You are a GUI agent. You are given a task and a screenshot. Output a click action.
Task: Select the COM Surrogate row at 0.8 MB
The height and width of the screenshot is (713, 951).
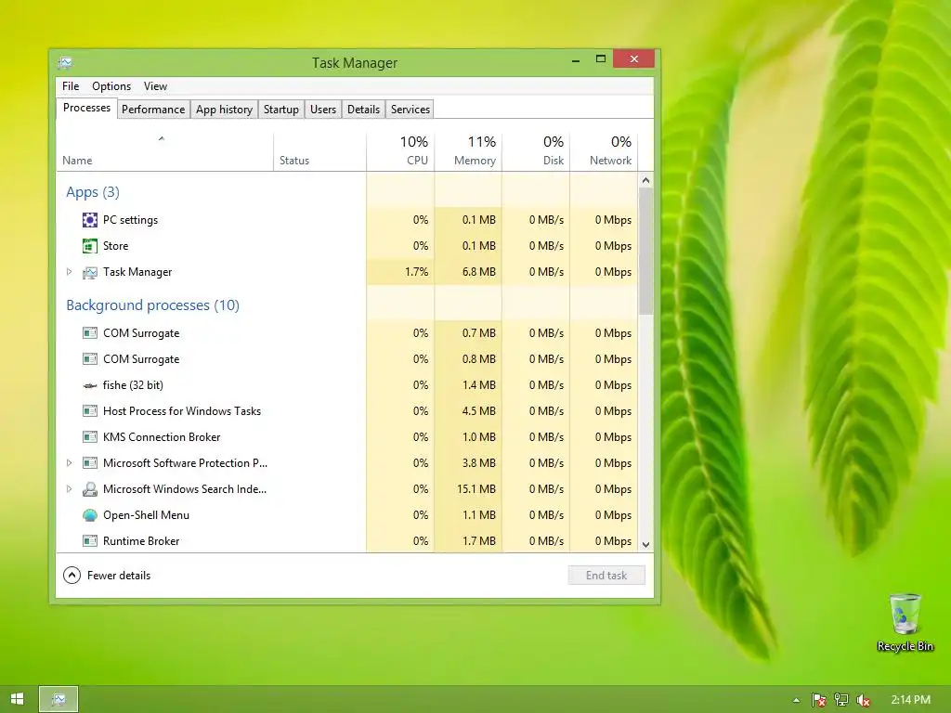[347, 359]
